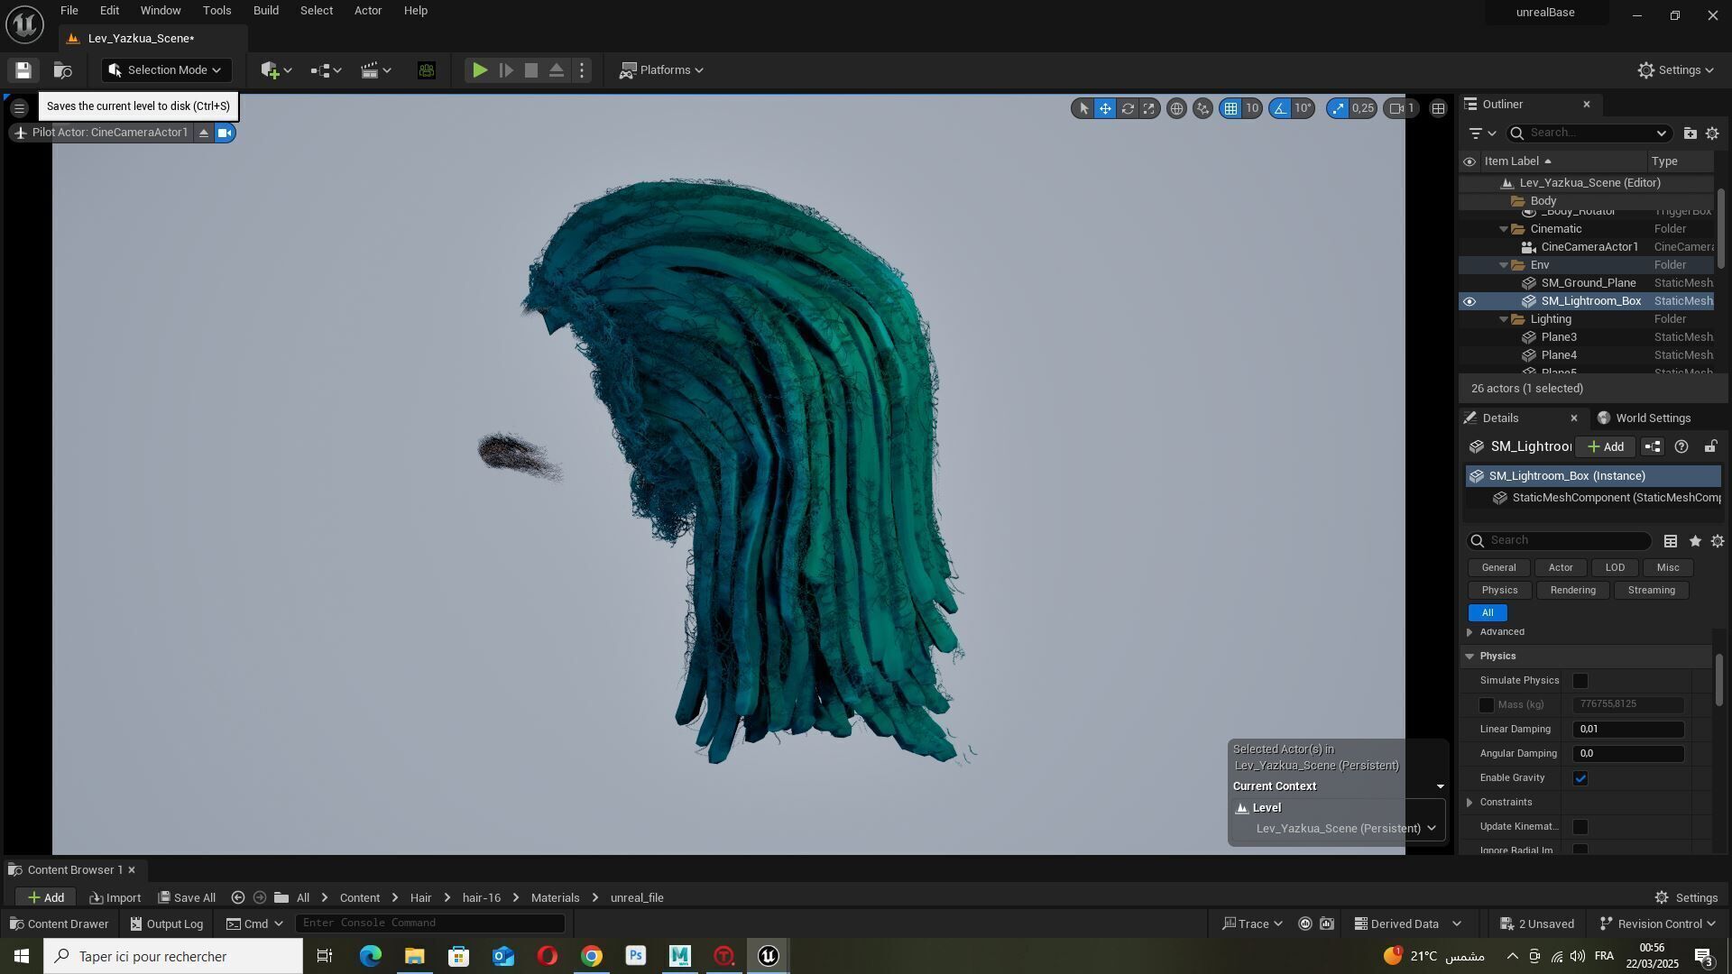This screenshot has width=1732, height=974.
Task: Eject from piloted CineCameraActor1
Action: point(204,133)
